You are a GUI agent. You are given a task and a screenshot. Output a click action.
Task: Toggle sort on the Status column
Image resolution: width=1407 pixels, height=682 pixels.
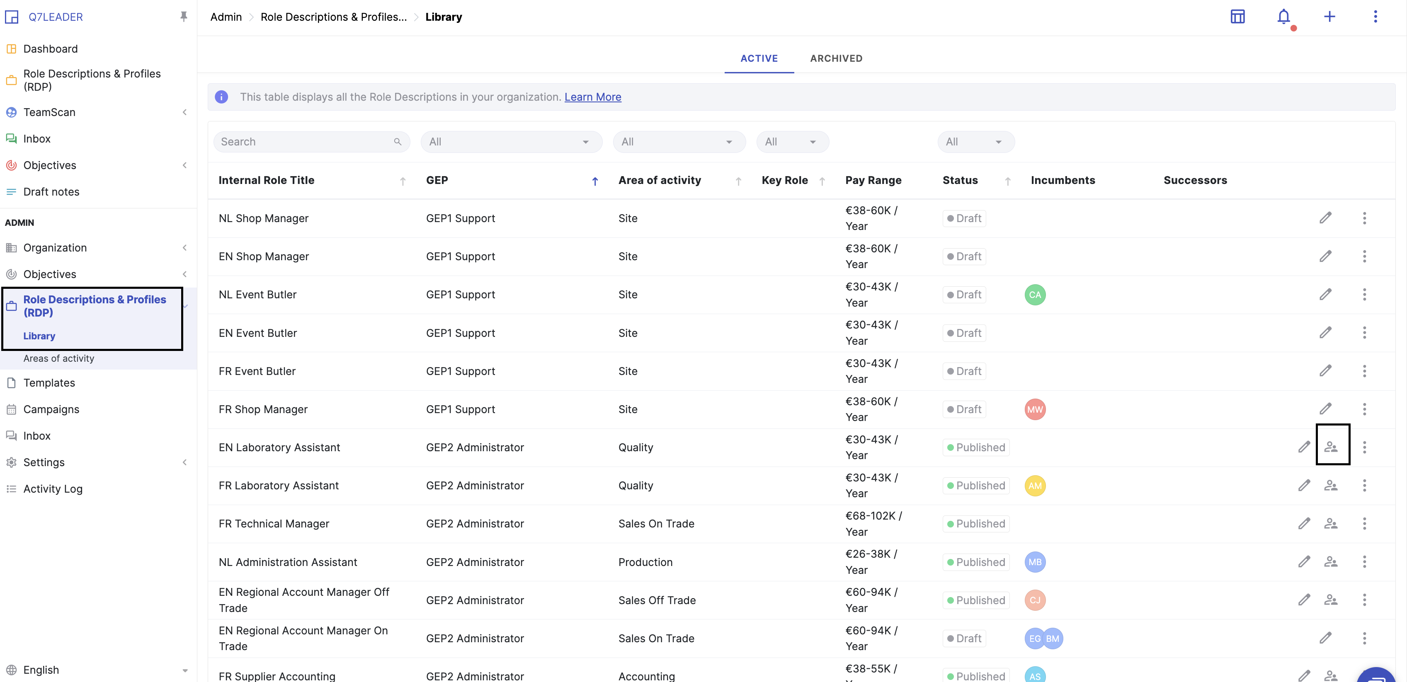tap(1007, 181)
